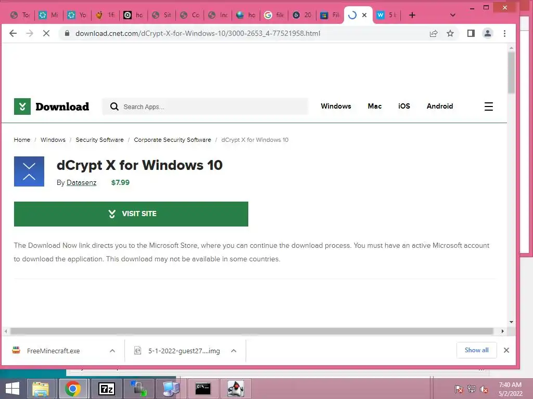This screenshot has width=533, height=399.
Task: Go to Corporate Security Software breadcrumb
Action: tap(172, 140)
